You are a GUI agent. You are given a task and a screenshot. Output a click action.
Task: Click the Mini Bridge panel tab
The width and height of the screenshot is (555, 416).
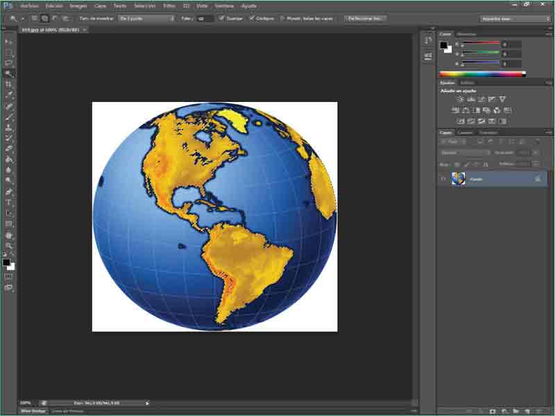pyautogui.click(x=33, y=411)
